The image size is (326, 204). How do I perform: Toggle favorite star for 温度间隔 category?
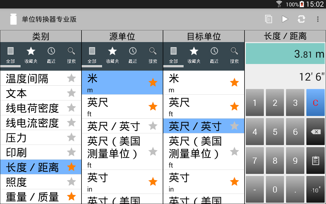(x=71, y=78)
